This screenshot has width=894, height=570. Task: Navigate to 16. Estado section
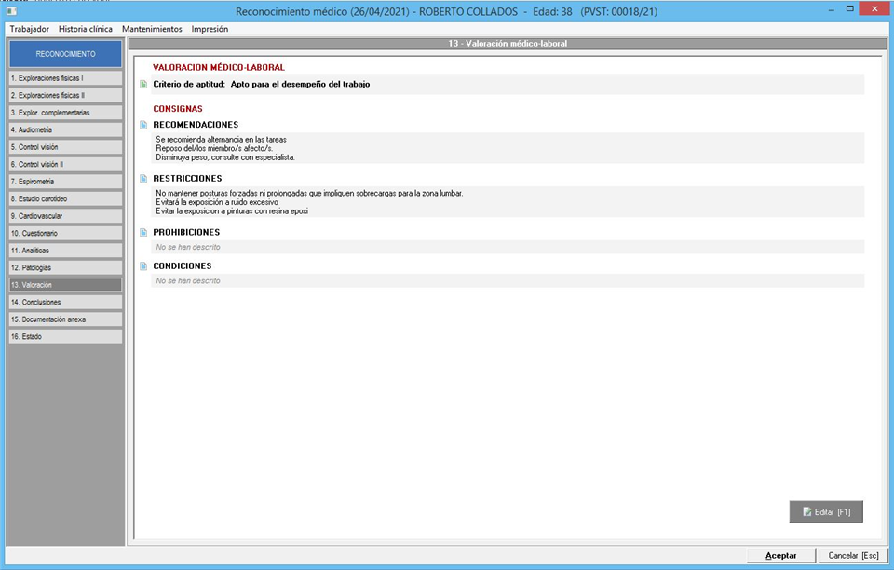tap(65, 336)
